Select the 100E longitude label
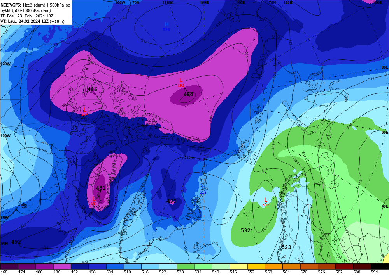 point(377,2)
